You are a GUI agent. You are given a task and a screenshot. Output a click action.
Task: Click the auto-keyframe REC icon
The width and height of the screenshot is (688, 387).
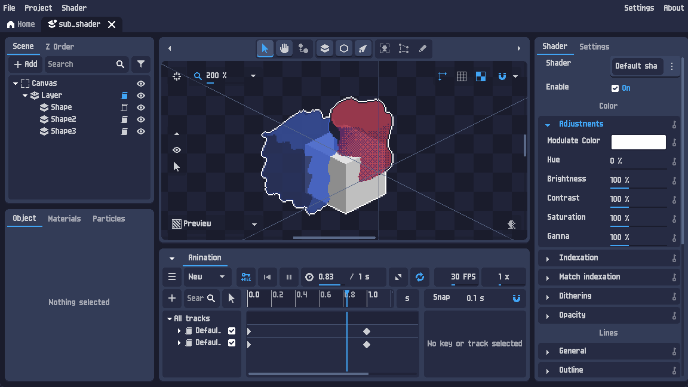[x=246, y=277]
